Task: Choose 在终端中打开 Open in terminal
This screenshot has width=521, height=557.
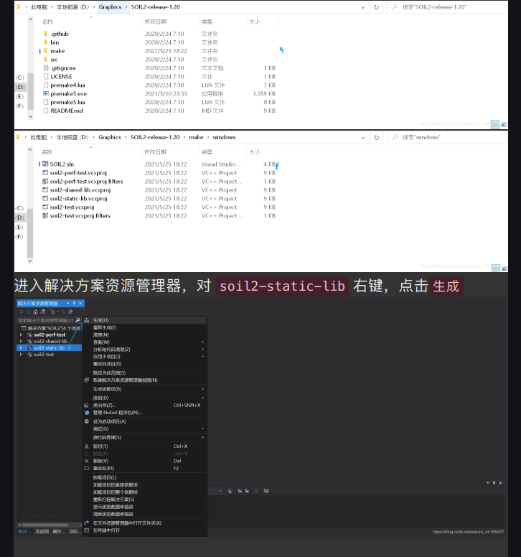Action: coord(144,530)
